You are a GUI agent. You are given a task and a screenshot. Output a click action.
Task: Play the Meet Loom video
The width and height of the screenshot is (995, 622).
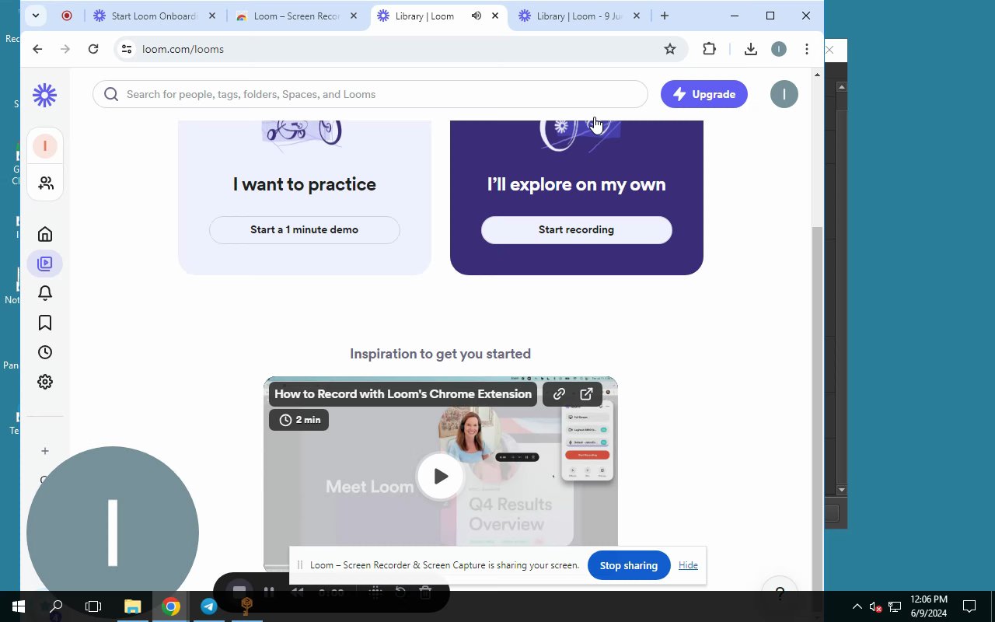click(440, 476)
